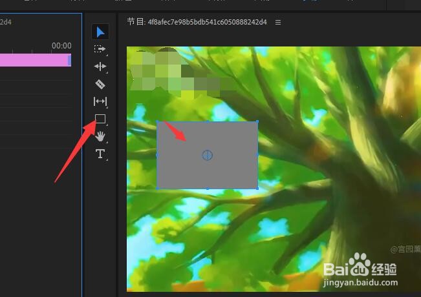This screenshot has width=421, height=297.
Task: Select the Slip tool
Action: coord(100,101)
